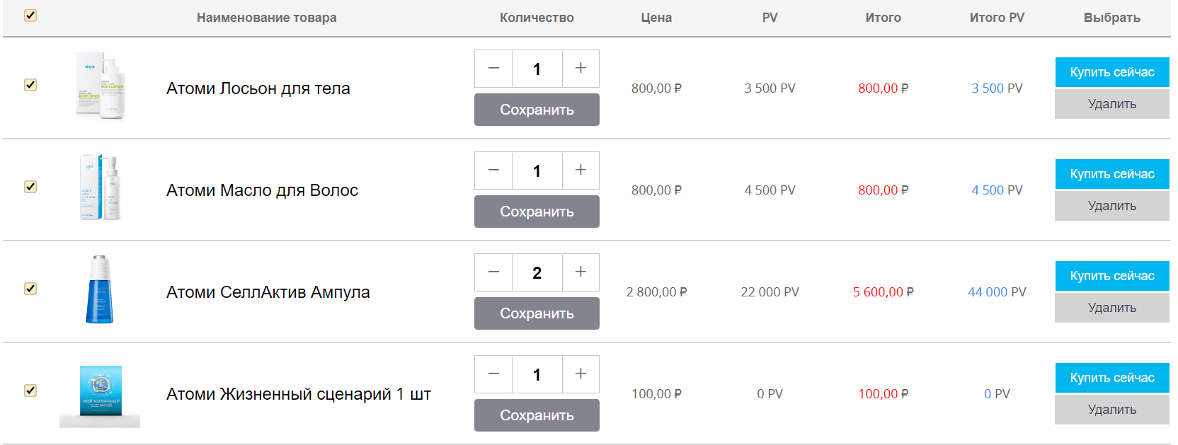Click quantity field for Атоми Лосьон для тела
This screenshot has height=445, width=1178.
pyautogui.click(x=537, y=69)
